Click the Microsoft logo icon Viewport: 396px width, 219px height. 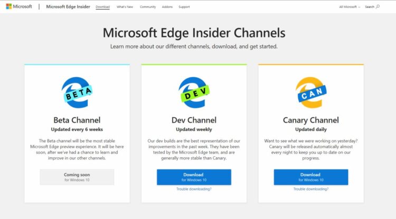pyautogui.click(x=9, y=6)
